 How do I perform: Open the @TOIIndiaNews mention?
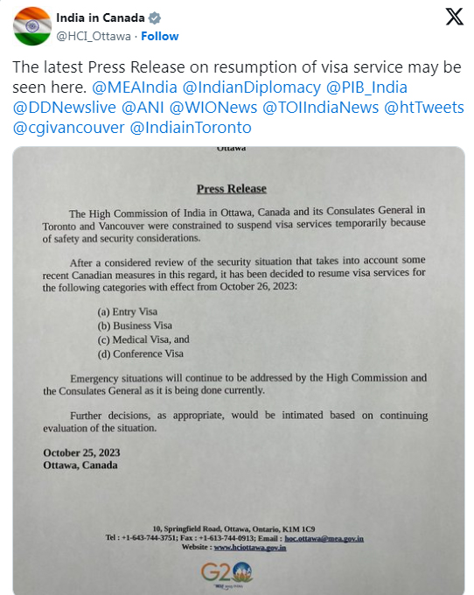tap(320, 108)
